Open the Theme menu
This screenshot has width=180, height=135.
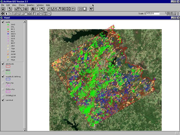click(21, 5)
